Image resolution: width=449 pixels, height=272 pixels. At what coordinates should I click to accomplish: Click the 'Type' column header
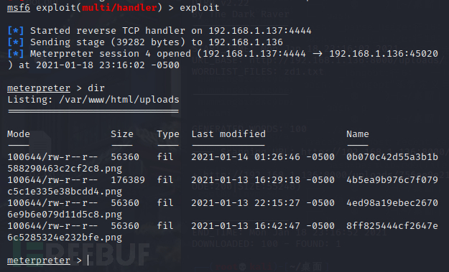[168, 134]
